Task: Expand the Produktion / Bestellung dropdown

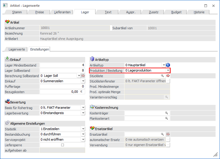Action: click(168, 70)
